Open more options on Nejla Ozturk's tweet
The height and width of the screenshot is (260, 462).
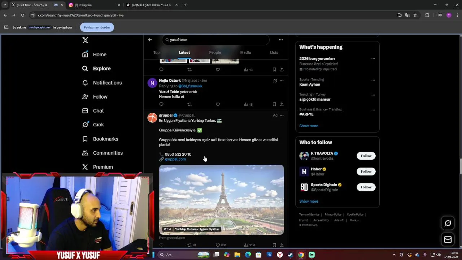pos(282,81)
